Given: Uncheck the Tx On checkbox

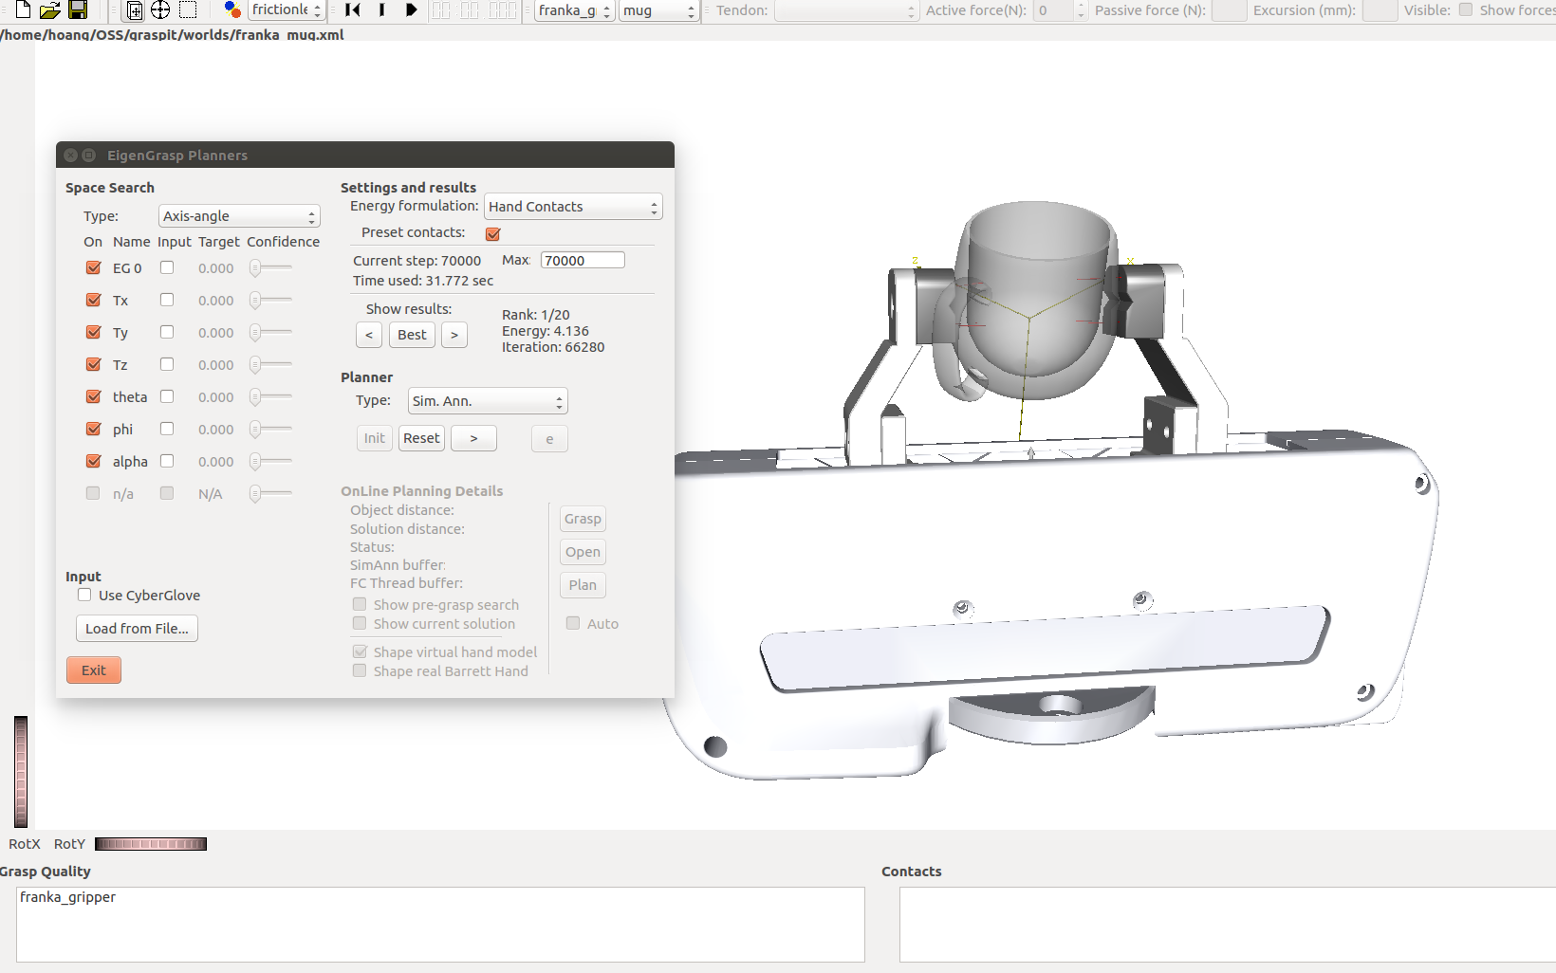Looking at the screenshot, I should pyautogui.click(x=93, y=300).
